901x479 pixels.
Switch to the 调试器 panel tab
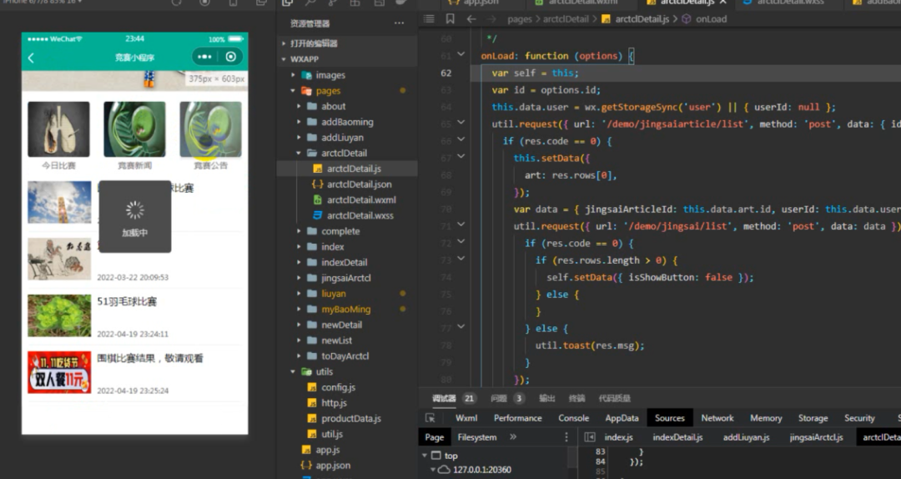(444, 398)
